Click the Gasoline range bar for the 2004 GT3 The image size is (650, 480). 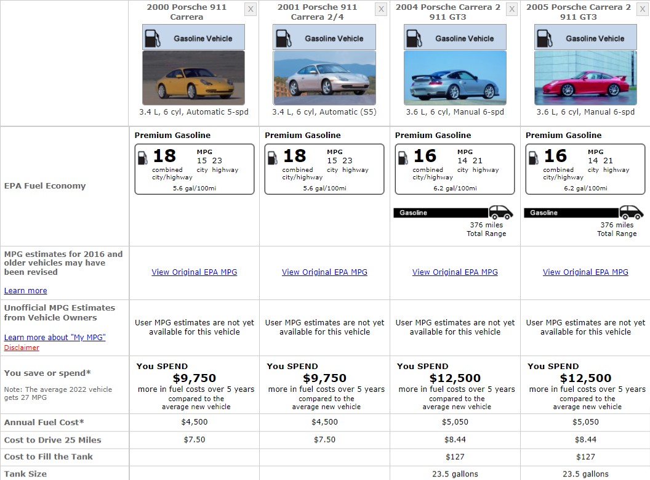(441, 213)
